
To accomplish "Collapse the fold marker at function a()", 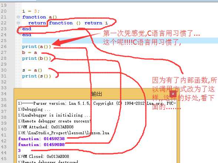I will (x=18, y=17).
